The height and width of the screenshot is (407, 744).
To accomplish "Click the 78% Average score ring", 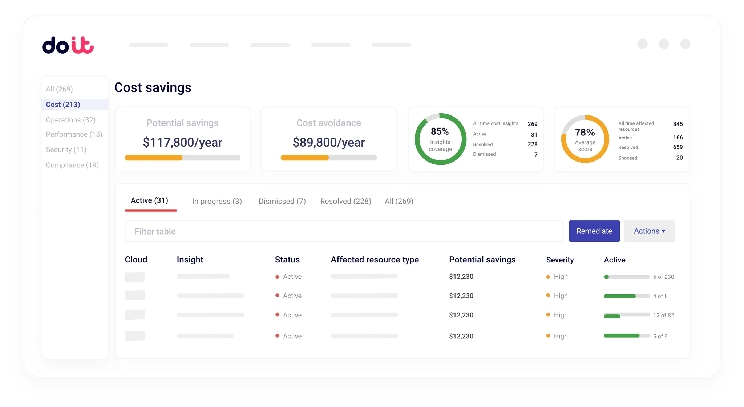I will point(585,139).
